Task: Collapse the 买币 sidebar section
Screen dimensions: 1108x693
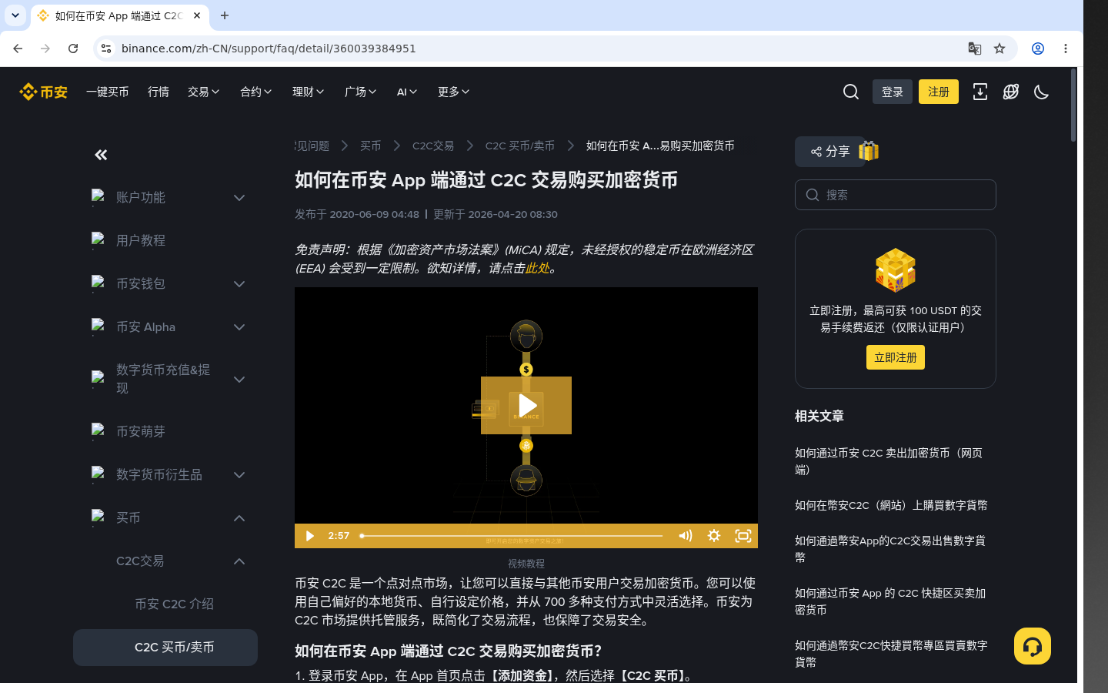Action: (239, 518)
